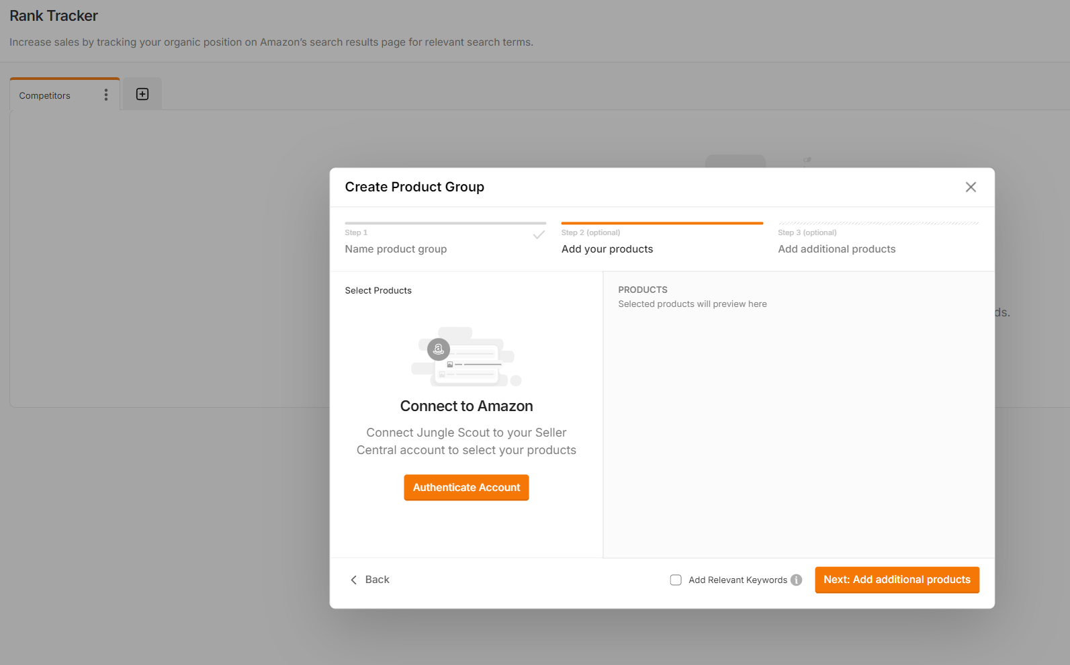Screen dimensions: 1070x665
Task: Jump to Step 3 Add additional products
Action: [x=879, y=240]
